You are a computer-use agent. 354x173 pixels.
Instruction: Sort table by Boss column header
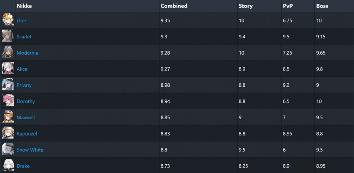pos(322,6)
